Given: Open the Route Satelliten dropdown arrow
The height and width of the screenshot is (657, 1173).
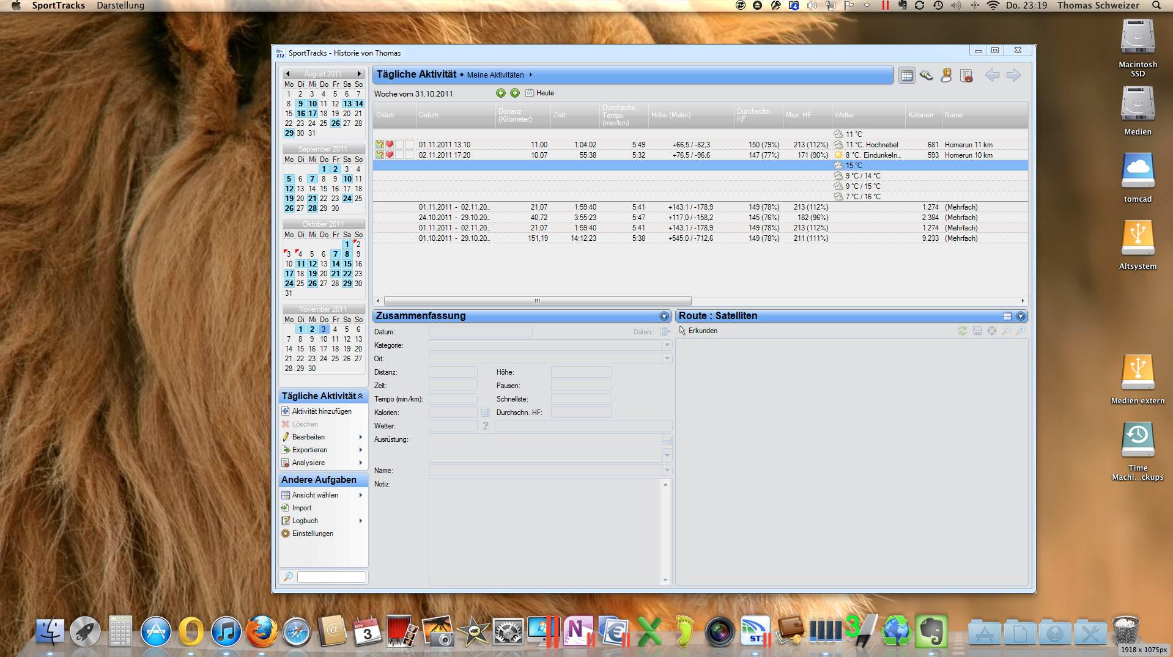Looking at the screenshot, I should click(1021, 316).
